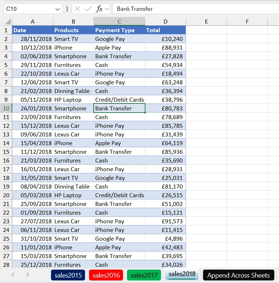Select the £81,170 total cell

tap(165, 186)
